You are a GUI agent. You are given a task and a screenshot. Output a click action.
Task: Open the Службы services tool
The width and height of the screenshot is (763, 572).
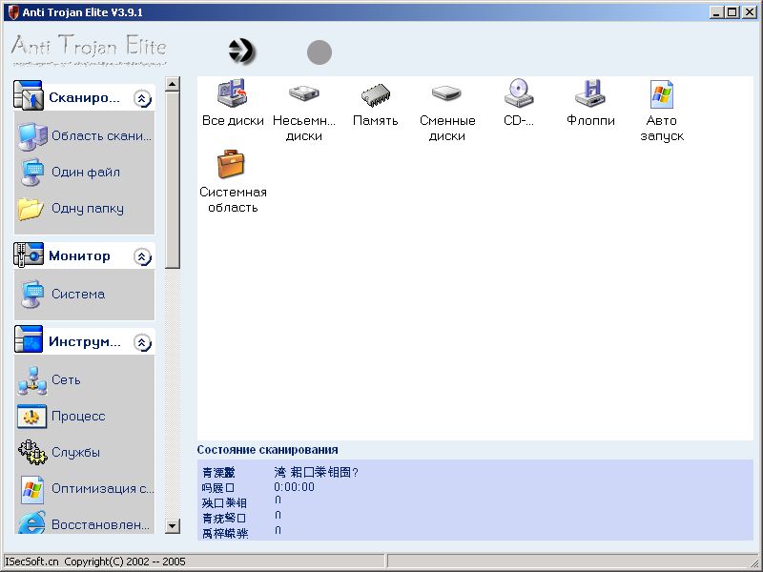click(x=59, y=452)
